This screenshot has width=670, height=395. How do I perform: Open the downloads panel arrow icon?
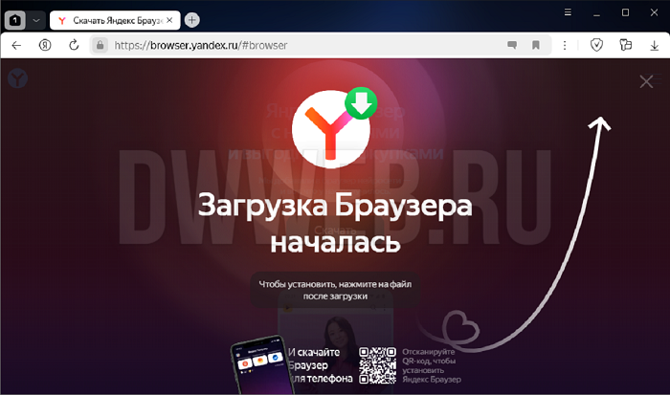pyautogui.click(x=654, y=45)
